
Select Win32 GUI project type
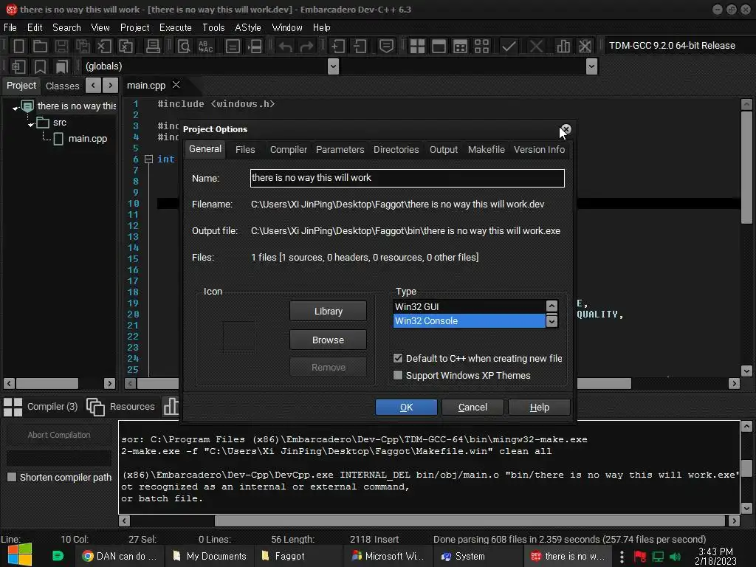469,306
